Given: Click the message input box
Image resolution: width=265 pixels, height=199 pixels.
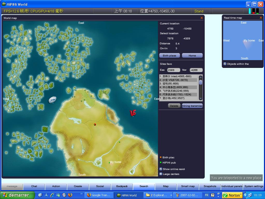Looking at the screenshot, I should [x=12, y=186].
